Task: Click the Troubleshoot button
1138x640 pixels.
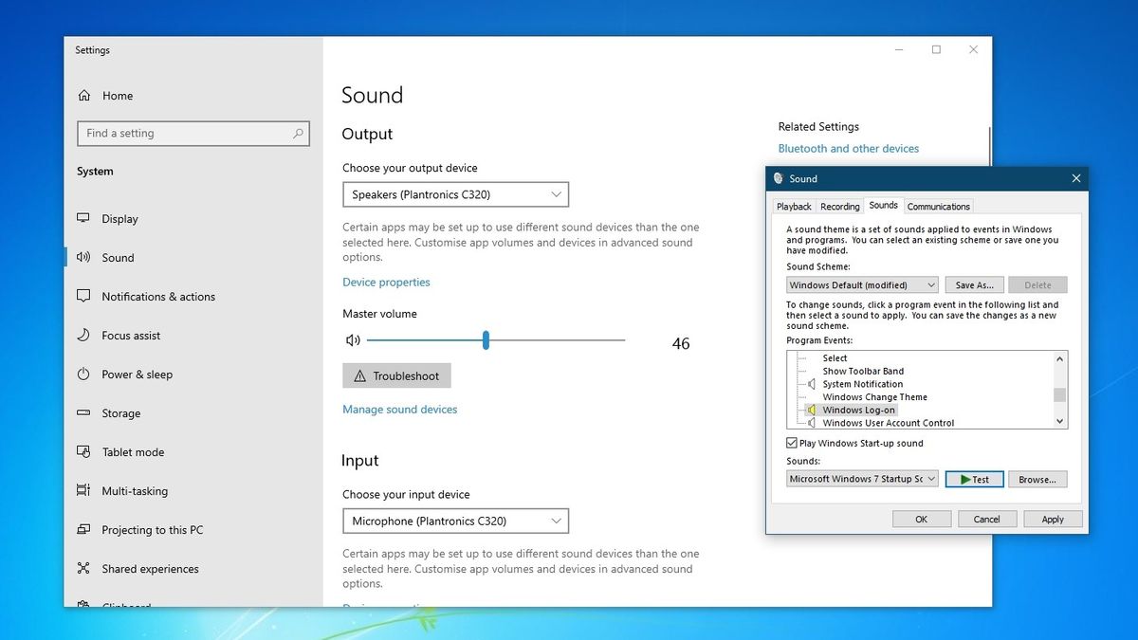Action: (x=396, y=375)
